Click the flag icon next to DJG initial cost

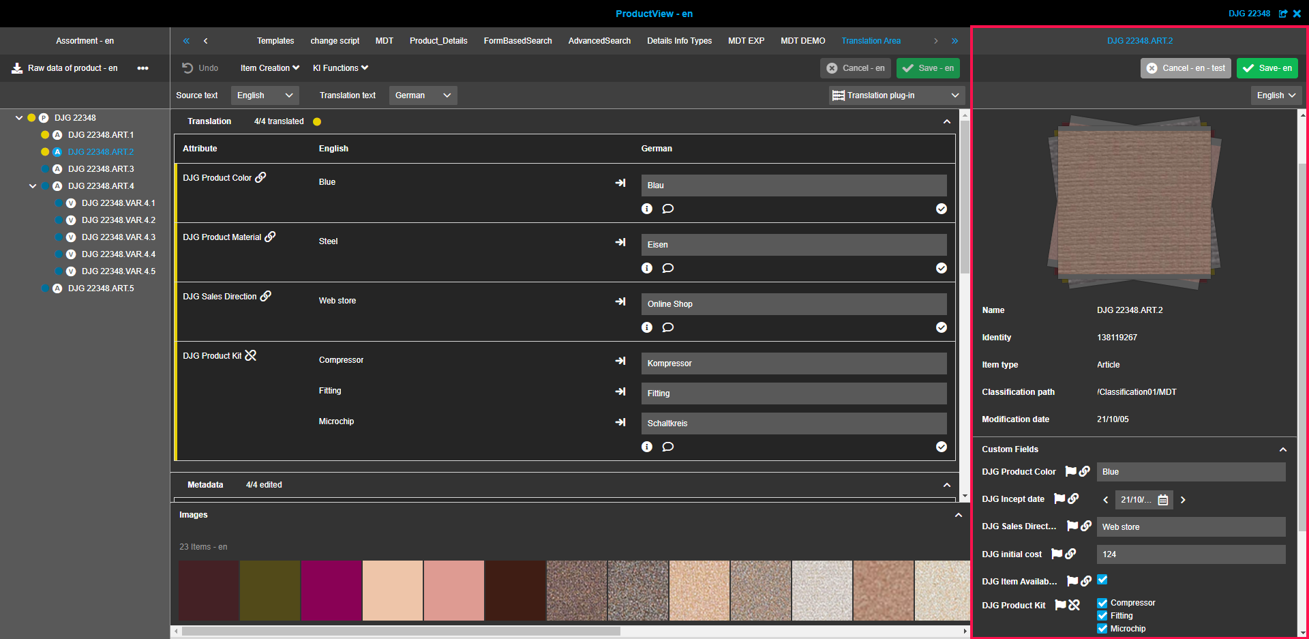coord(1057,554)
